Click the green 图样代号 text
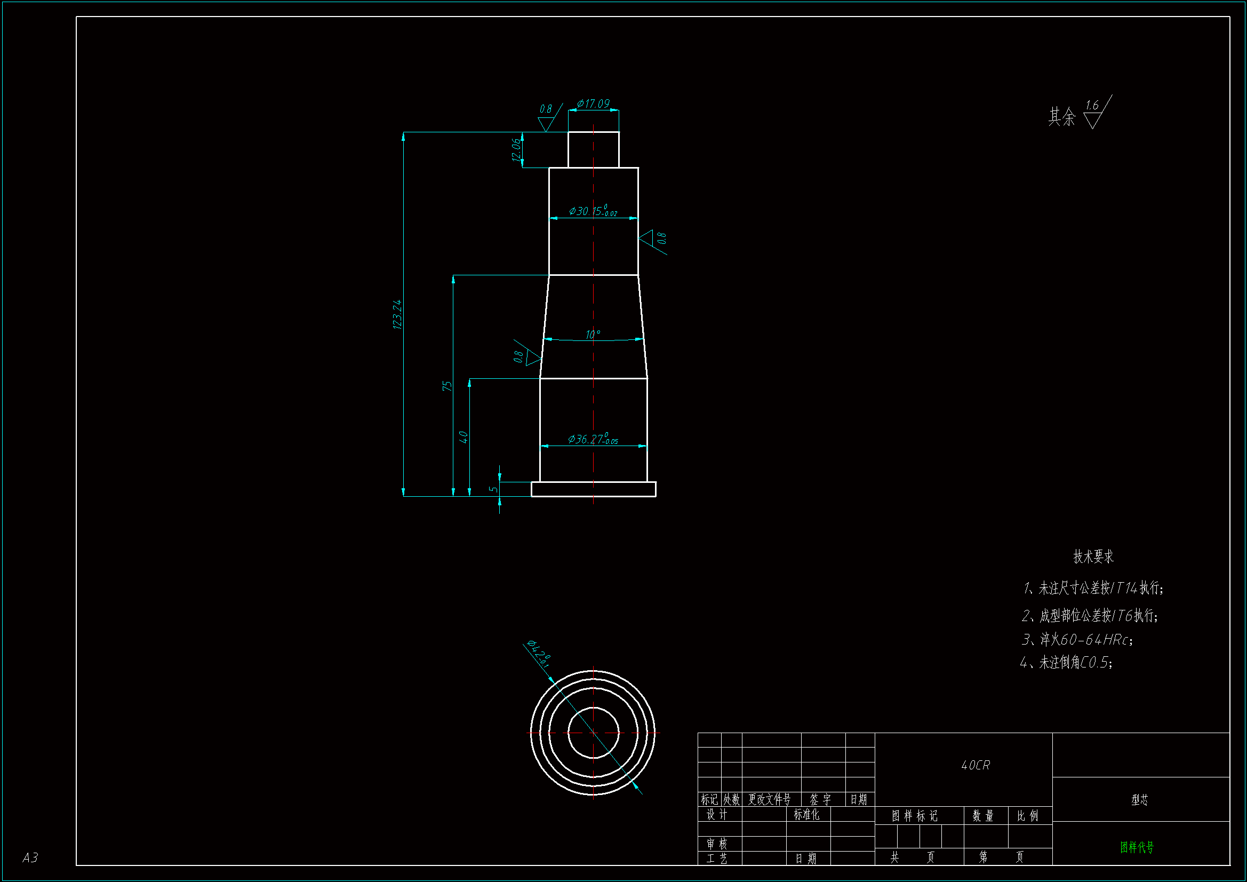 pos(1136,847)
